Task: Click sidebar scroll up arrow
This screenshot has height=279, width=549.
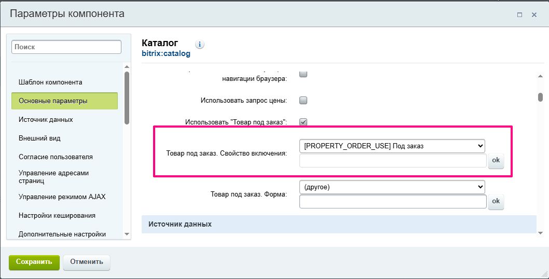Action: [x=127, y=66]
